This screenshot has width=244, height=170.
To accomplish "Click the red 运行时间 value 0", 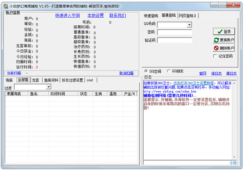I will (x=37, y=67).
